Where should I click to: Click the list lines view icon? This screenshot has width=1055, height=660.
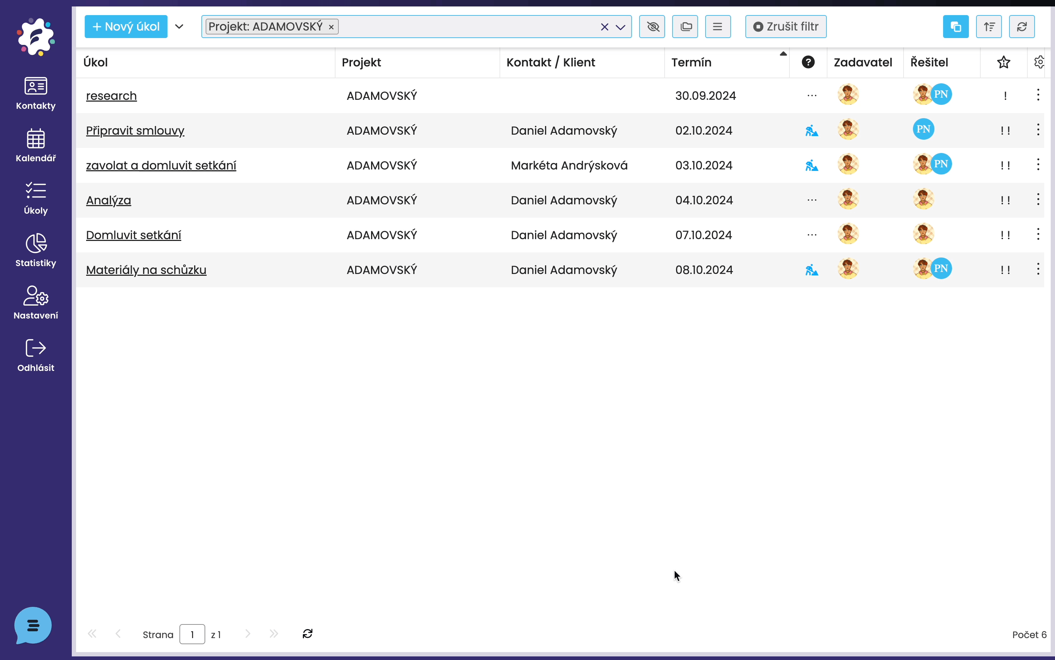[718, 27]
